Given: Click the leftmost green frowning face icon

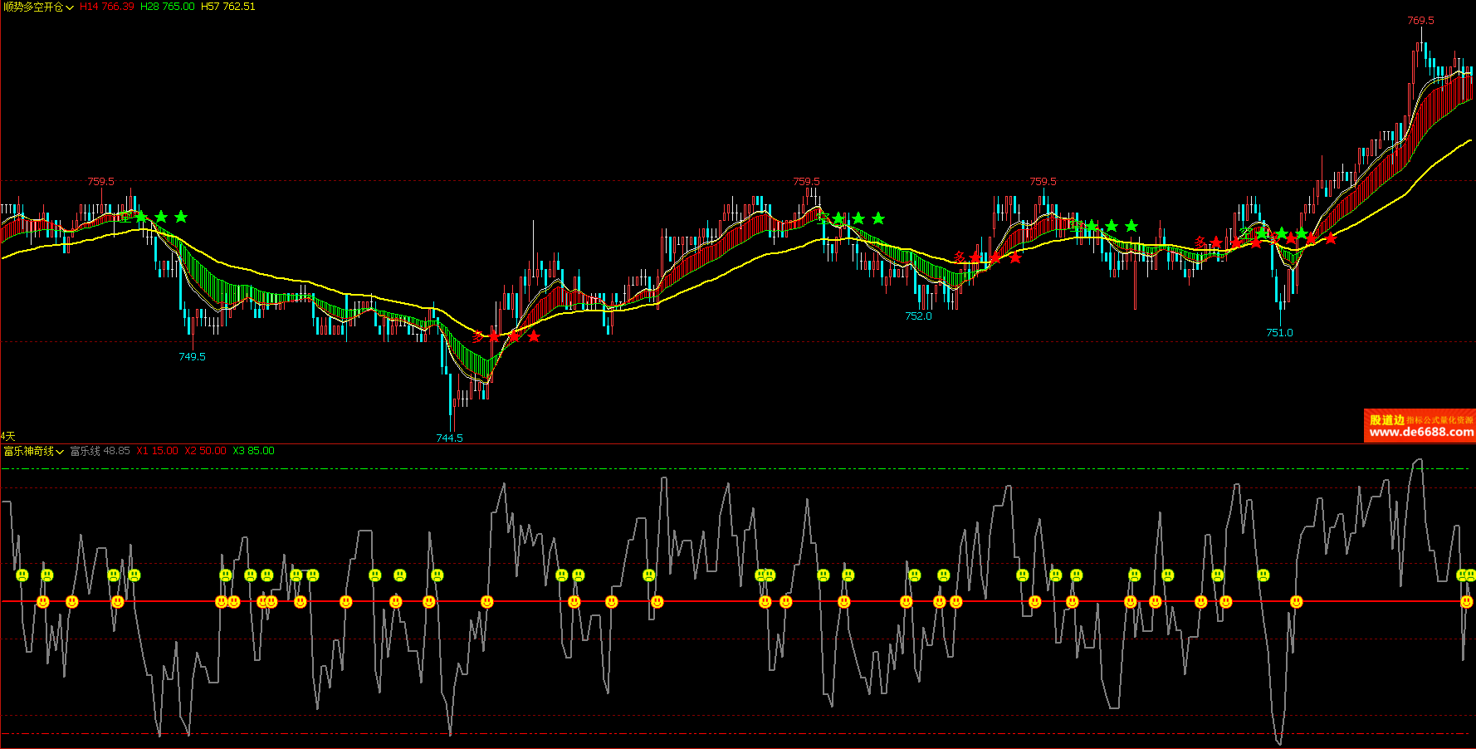Looking at the screenshot, I should coord(22,575).
